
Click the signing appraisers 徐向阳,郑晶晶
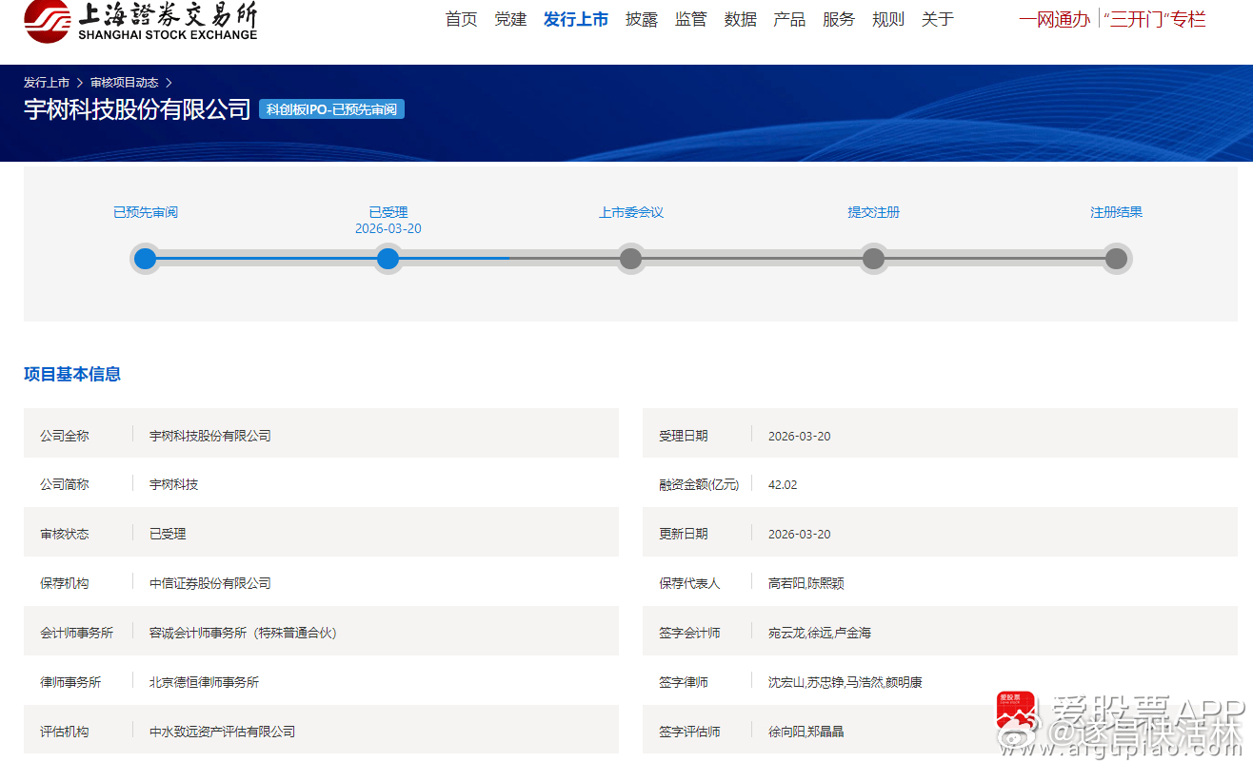click(x=806, y=732)
